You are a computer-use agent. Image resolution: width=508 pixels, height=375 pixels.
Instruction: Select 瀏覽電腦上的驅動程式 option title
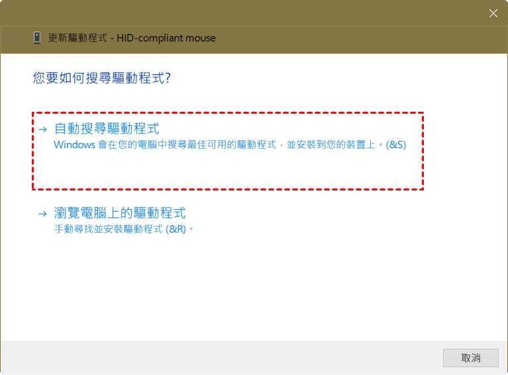pos(120,213)
